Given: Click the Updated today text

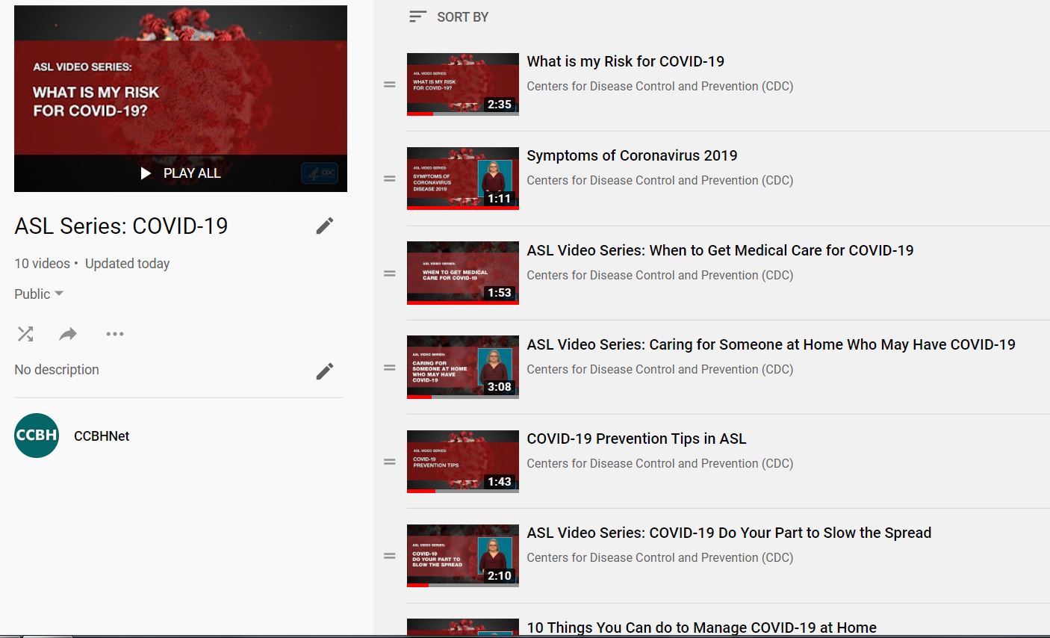Looking at the screenshot, I should coord(127,264).
